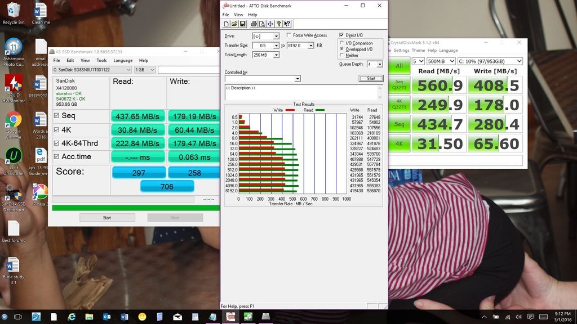Image resolution: width=577 pixels, height=324 pixels.
Task: Click the context Help pointer icon in ATTO
Action: [x=287, y=24]
